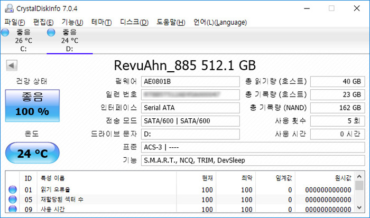This screenshot has width=370, height=218.
Task: Open the 디스크(D) menu
Action: pos(134,22)
